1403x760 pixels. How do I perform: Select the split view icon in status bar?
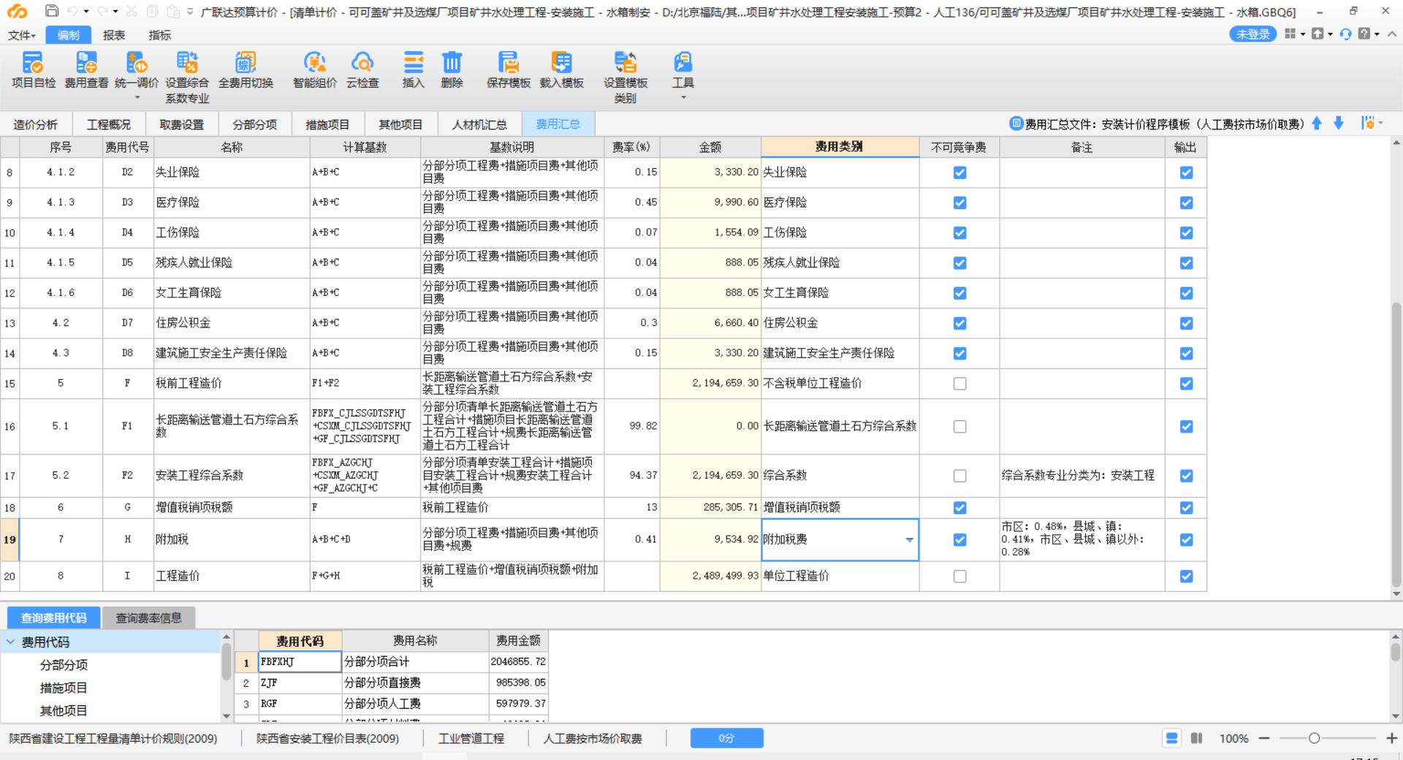(1196, 738)
